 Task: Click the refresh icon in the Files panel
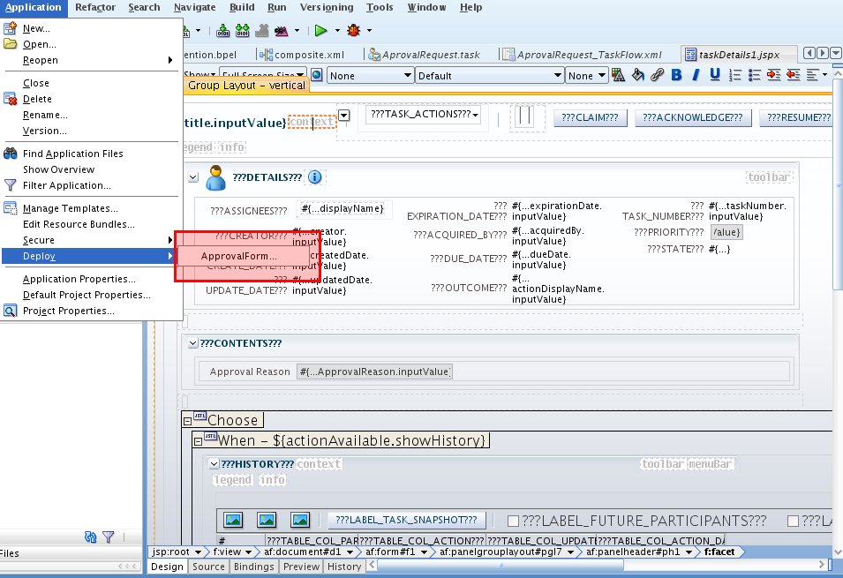click(x=90, y=537)
